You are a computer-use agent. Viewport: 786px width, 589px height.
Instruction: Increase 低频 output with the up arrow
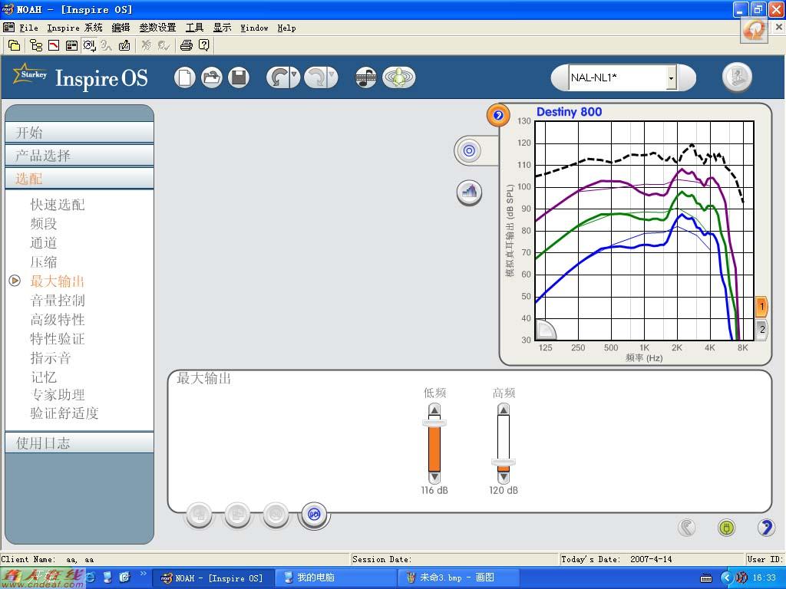434,410
